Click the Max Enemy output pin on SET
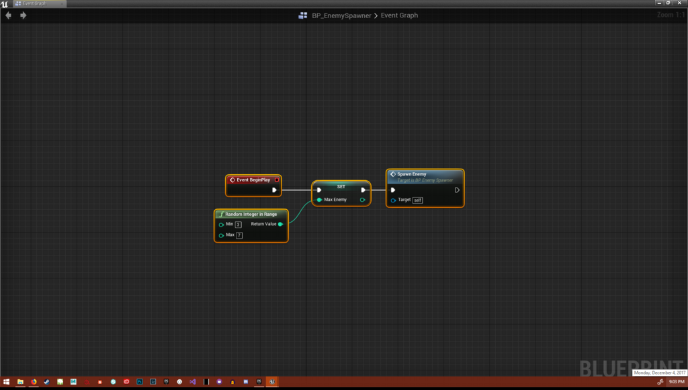 click(362, 200)
